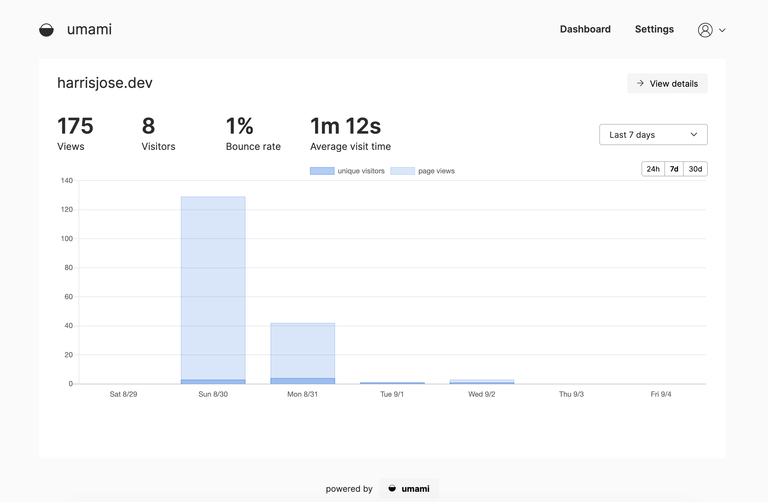Viewport: 768px width, 502px height.
Task: Click the 1% Bounce rate metric
Action: point(253,134)
